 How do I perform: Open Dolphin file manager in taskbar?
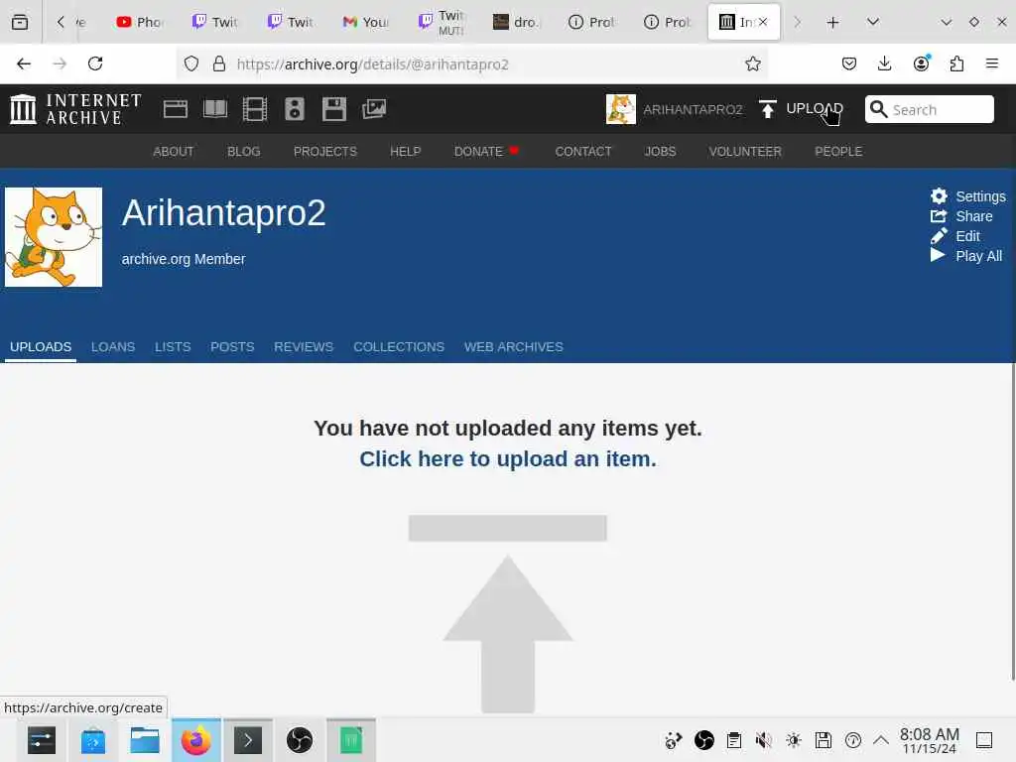click(145, 740)
